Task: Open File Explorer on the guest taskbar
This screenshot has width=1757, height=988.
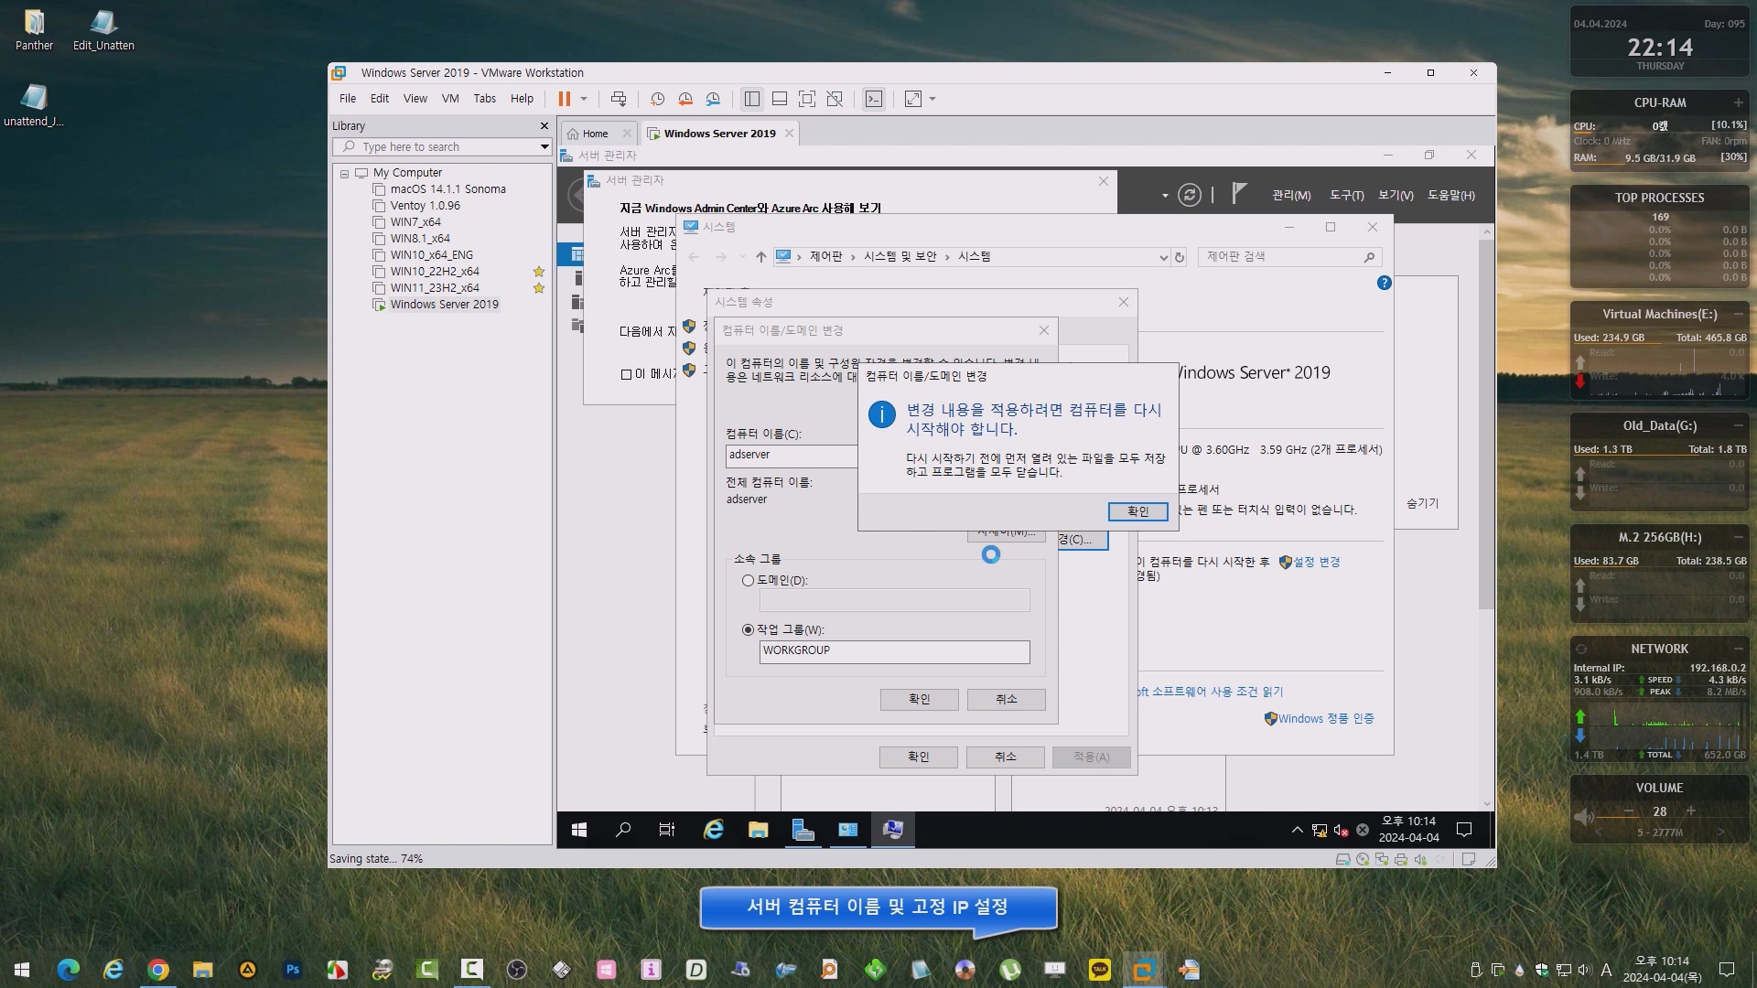Action: coord(758,830)
